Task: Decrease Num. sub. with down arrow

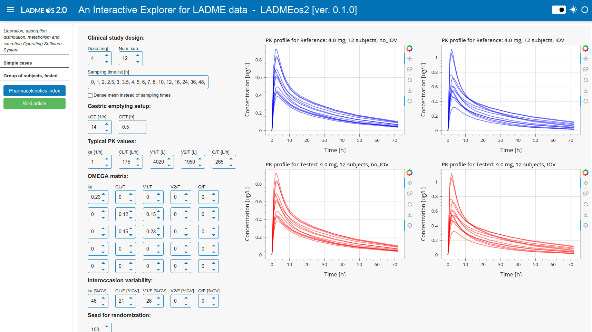Action: [138, 62]
